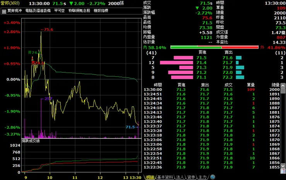
Task: Click the inner/outer volume ratio bar
Action: click(x=214, y=47)
